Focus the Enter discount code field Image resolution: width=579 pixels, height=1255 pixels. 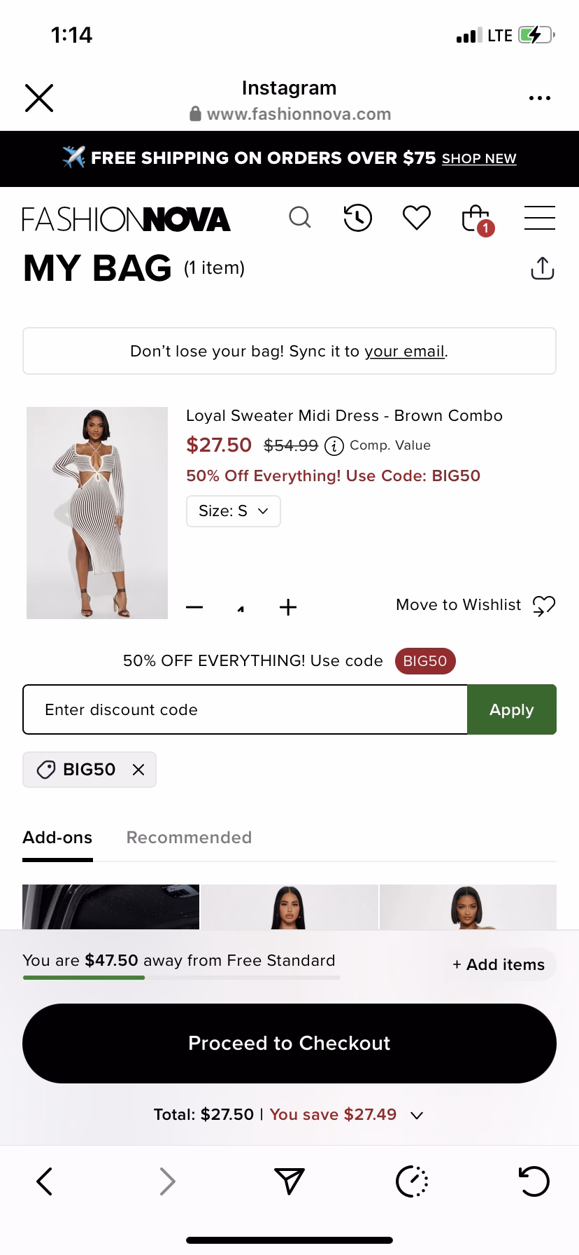[245, 709]
